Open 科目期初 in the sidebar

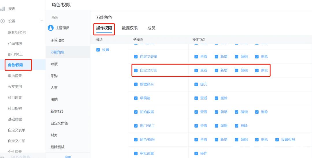(x=15, y=109)
